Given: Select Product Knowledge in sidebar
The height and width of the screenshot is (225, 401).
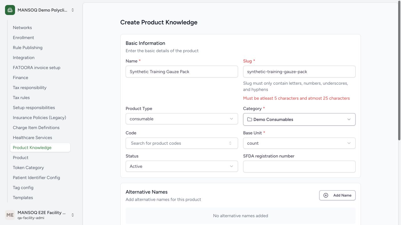Looking at the screenshot, I should [x=40, y=147].
